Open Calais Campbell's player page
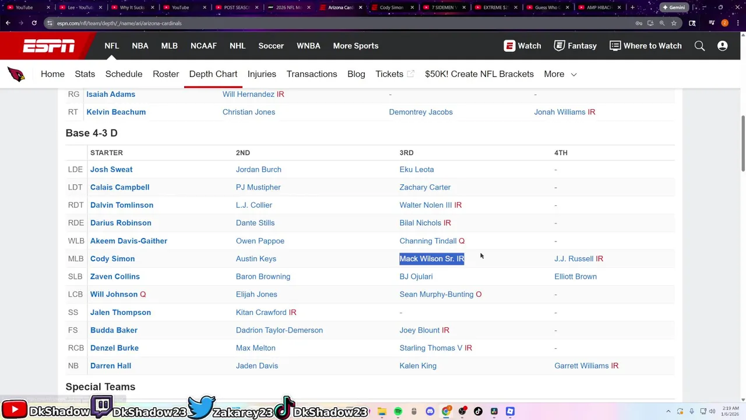This screenshot has width=746, height=420. (119, 187)
